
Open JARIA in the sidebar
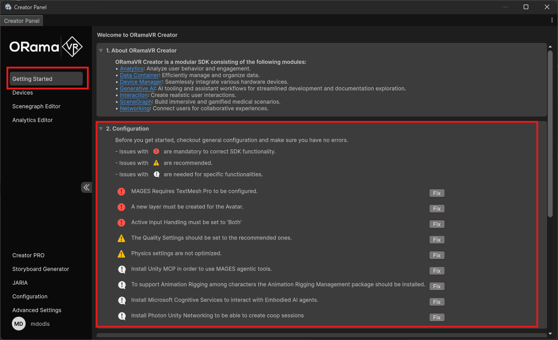pyautogui.click(x=20, y=283)
